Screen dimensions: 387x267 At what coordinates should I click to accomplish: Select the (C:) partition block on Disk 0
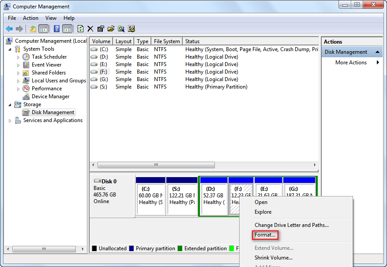tap(150, 196)
